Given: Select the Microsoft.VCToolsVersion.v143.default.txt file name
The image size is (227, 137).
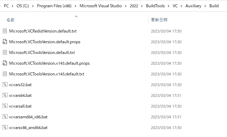Looking at the screenshot, I should 46,74.
